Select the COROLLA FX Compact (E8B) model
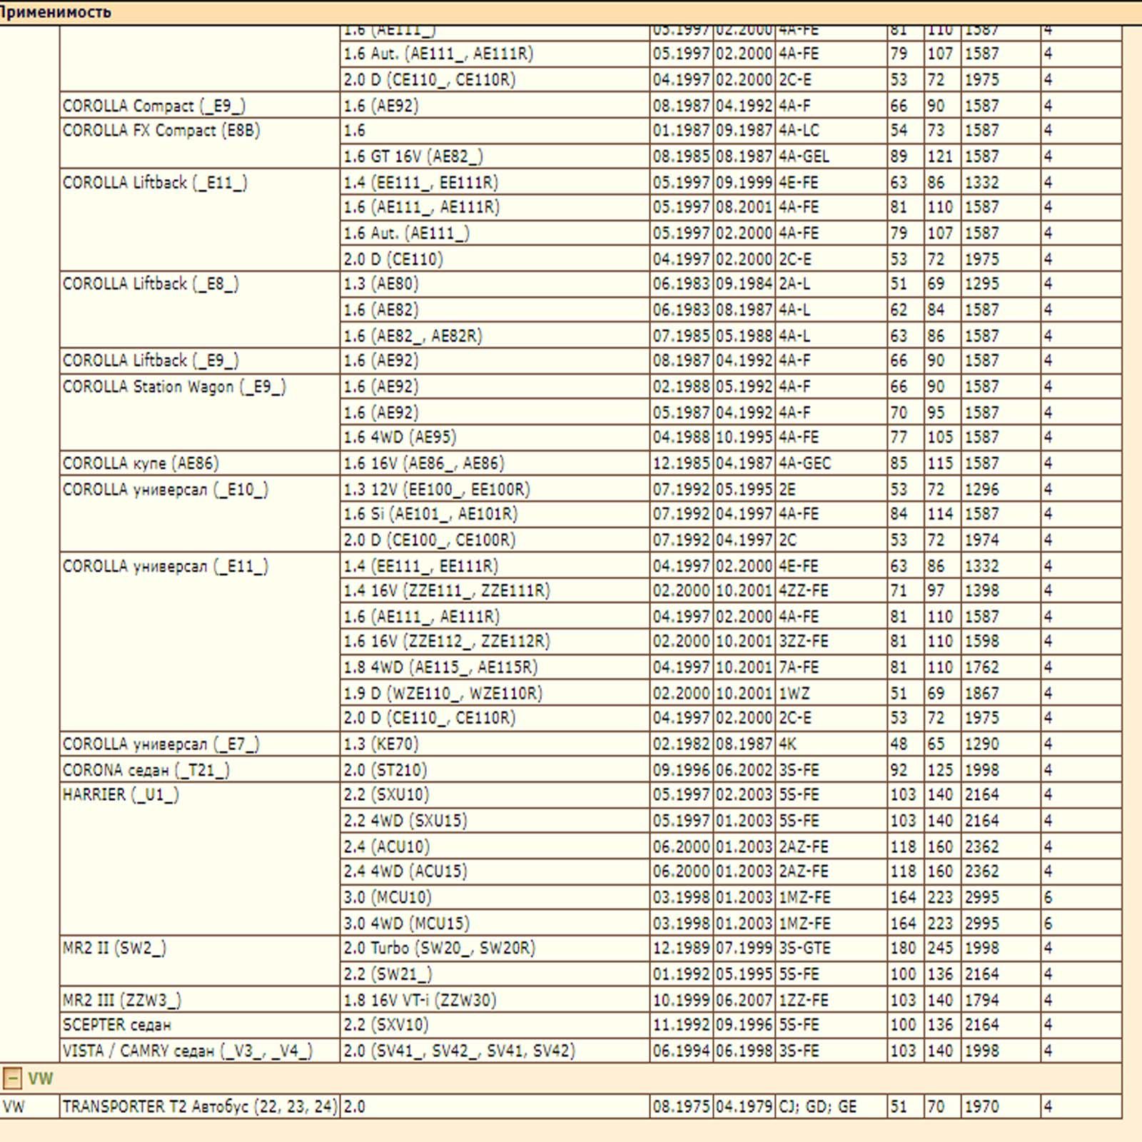 161,131
